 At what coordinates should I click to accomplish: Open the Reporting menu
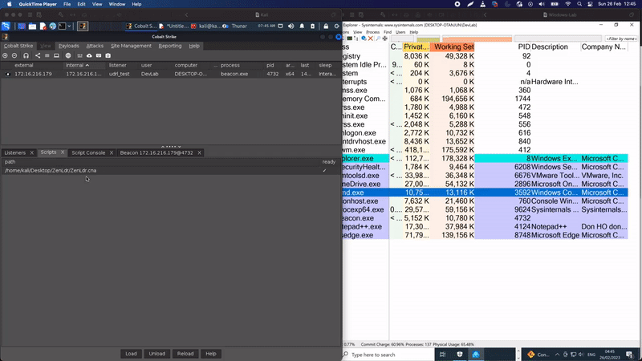pyautogui.click(x=170, y=46)
